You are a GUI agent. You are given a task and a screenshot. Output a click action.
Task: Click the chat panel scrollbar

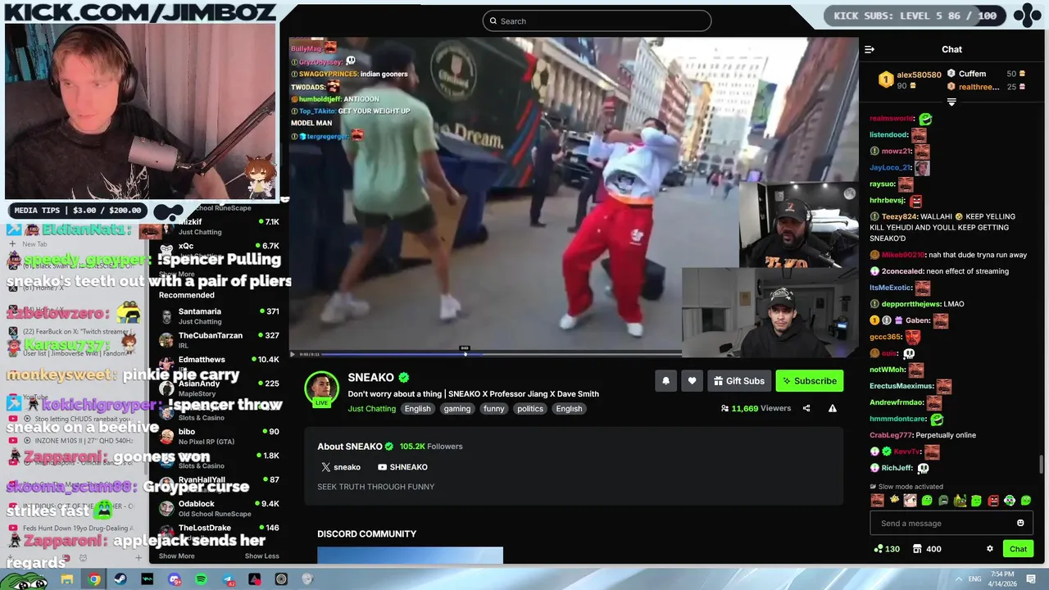pyautogui.click(x=1042, y=463)
